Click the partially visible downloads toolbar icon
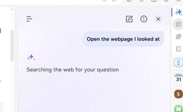183x112 pixels. pos(142,1)
